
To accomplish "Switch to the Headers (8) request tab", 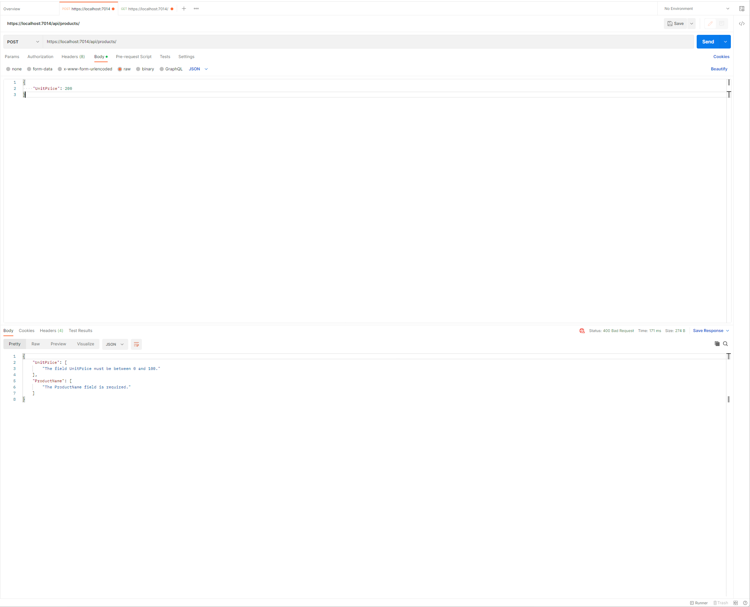I will tap(73, 57).
